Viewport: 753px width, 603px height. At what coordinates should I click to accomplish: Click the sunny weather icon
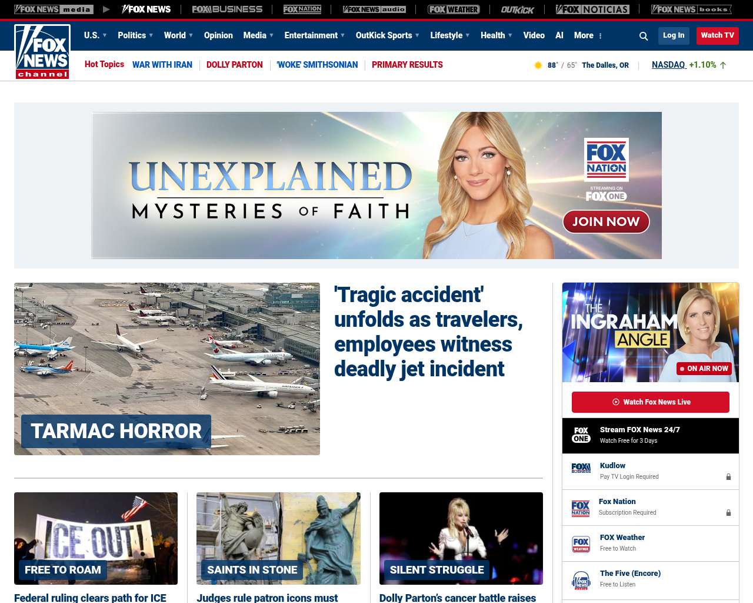(x=538, y=65)
